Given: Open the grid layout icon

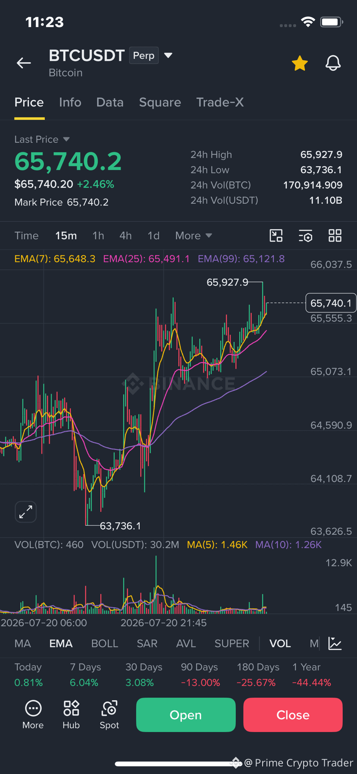Looking at the screenshot, I should 335,236.
